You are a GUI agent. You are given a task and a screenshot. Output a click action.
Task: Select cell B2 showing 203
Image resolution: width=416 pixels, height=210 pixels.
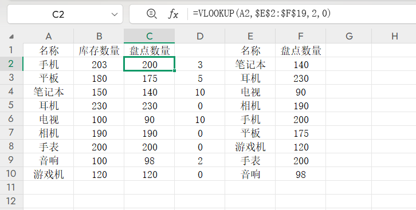(99, 64)
